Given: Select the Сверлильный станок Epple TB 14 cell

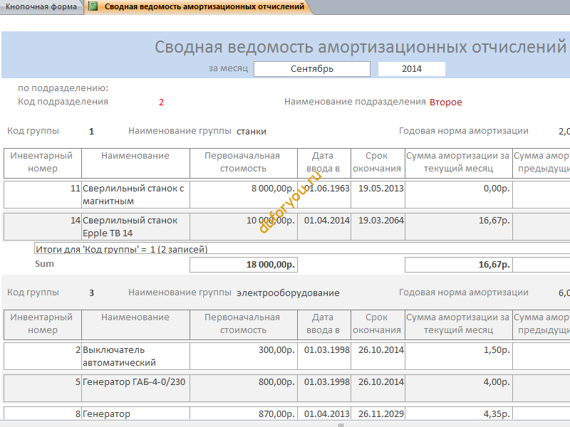Looking at the screenshot, I should (x=135, y=226).
